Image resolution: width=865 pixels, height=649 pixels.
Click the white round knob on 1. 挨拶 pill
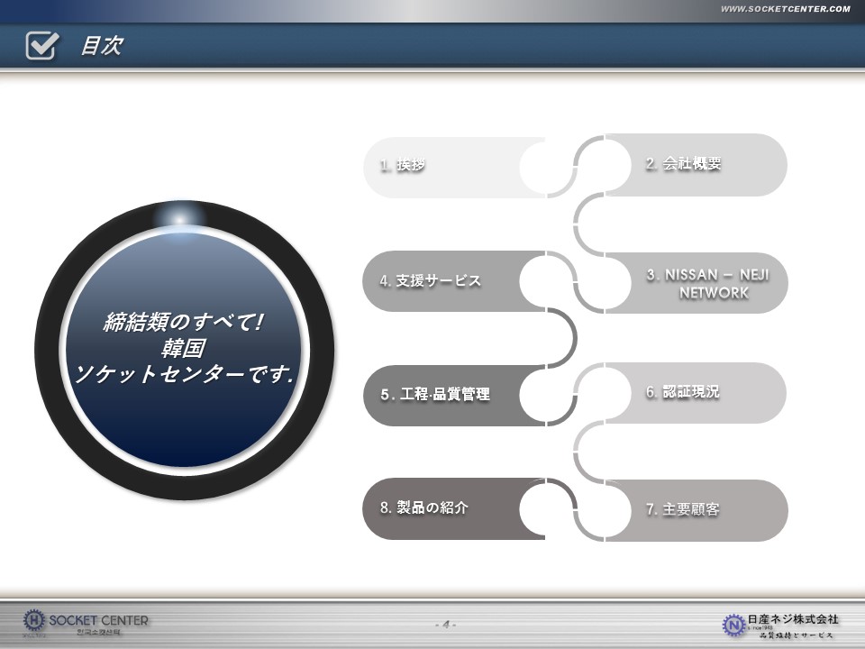546,168
